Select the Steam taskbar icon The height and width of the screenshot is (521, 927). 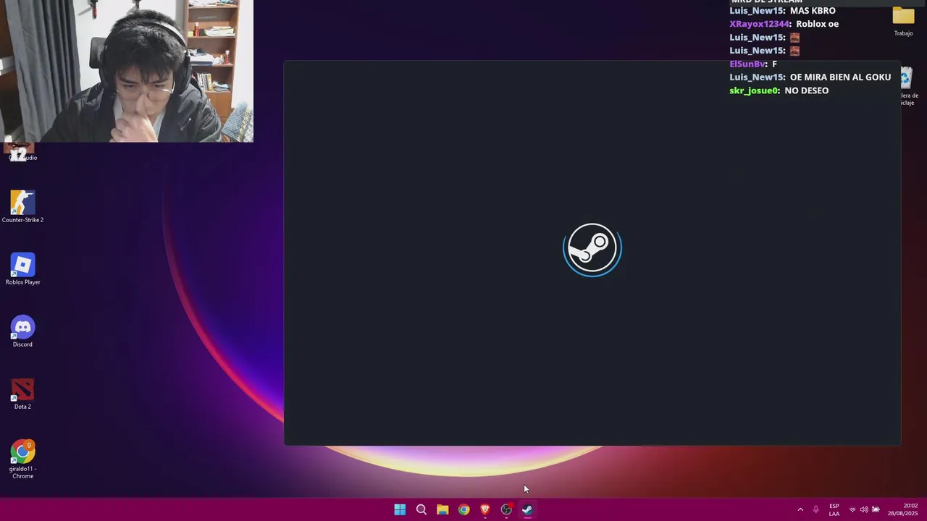coord(527,509)
